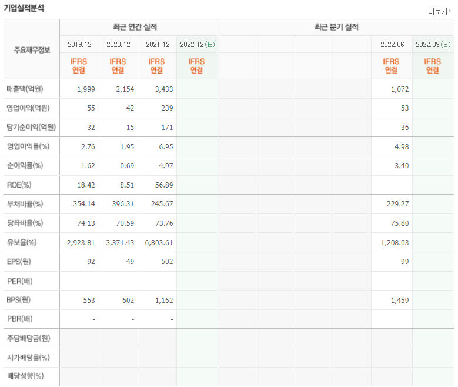Select the 당좌비율 value 75.80
Viewport: 458px width, 387px height.
[x=400, y=223]
